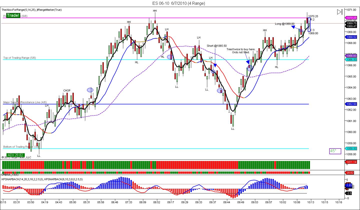Click the 10:16 time axis label
This screenshot has height=210, width=360.
click(x=339, y=202)
